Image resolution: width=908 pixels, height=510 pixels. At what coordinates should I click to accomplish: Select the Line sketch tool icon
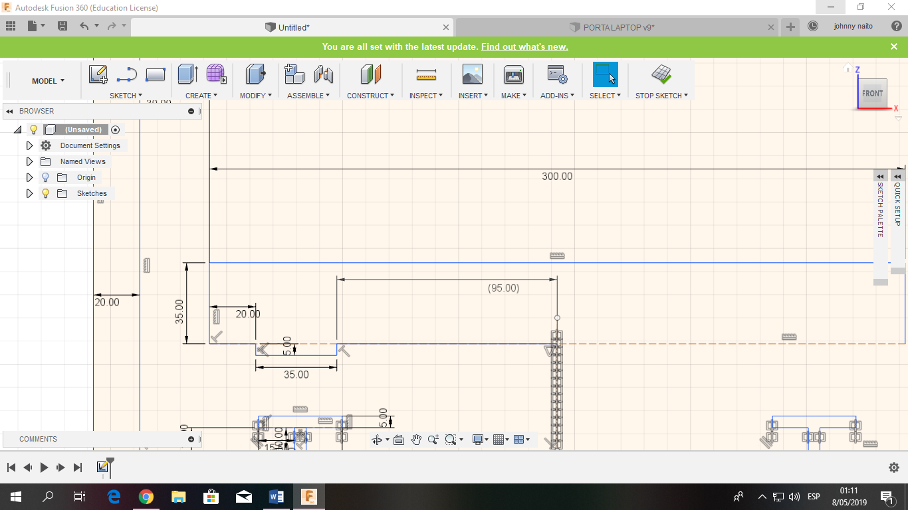pyautogui.click(x=126, y=74)
